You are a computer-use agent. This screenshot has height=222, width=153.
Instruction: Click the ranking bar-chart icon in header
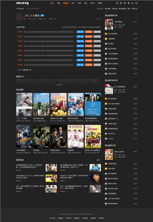click(132, 3)
